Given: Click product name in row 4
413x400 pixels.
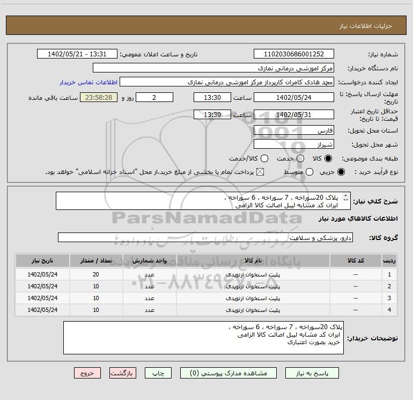Looking at the screenshot, I should pos(253,310).
